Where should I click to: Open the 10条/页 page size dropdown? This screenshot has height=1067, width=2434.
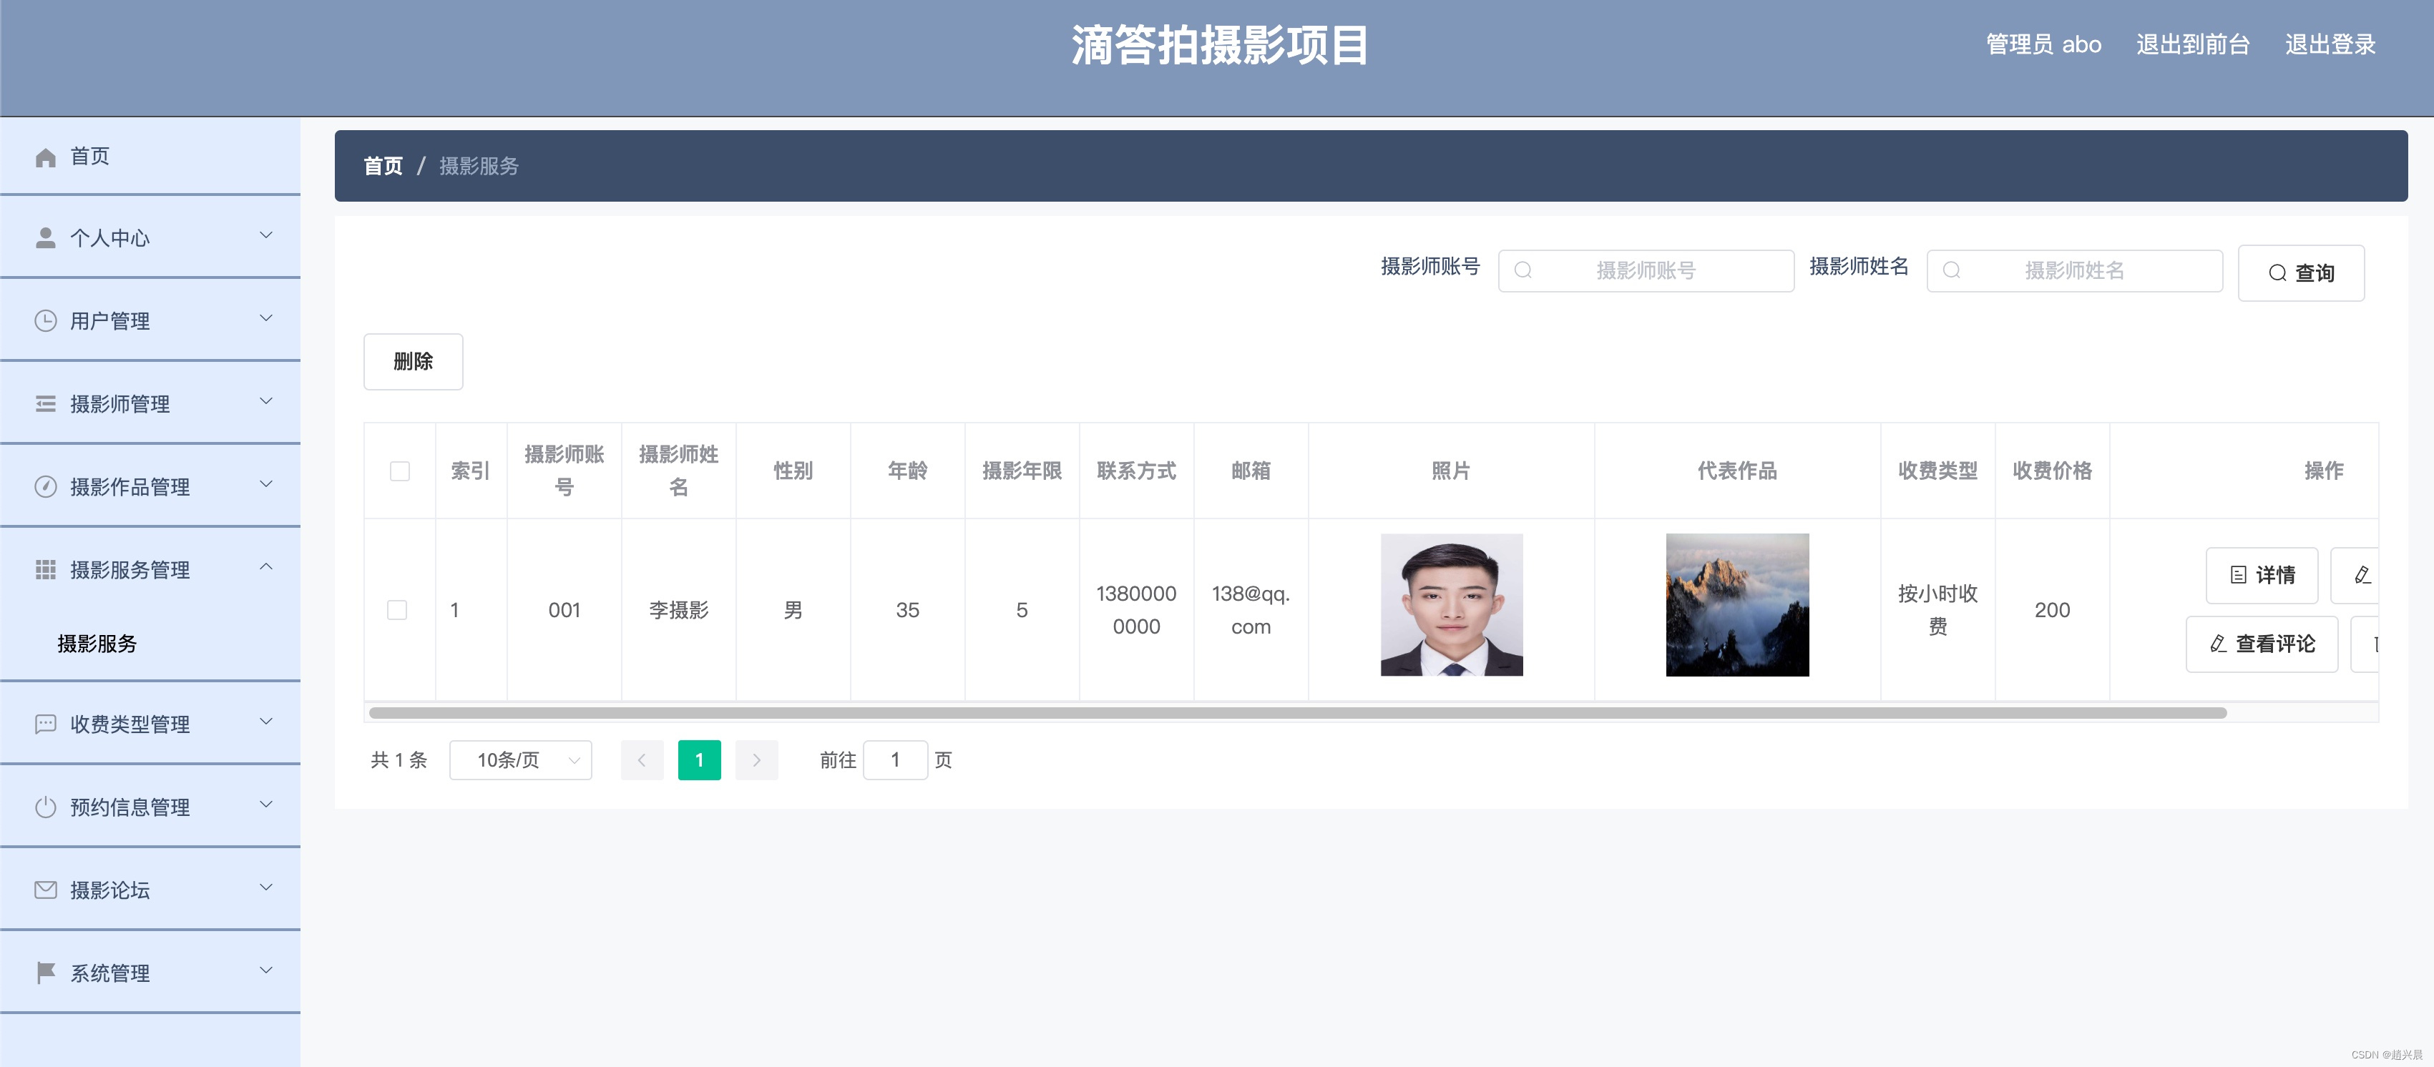[x=521, y=760]
